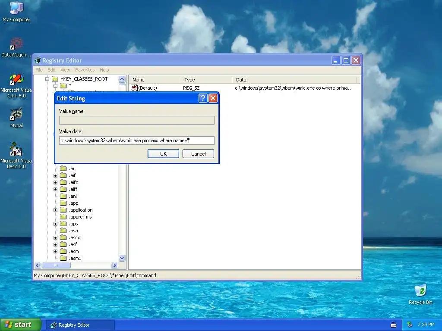Click the .asmx folder icon
Screen dimensions: 442x331
click(x=63, y=258)
